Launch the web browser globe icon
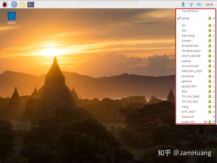 pyautogui.click(x=14, y=5)
